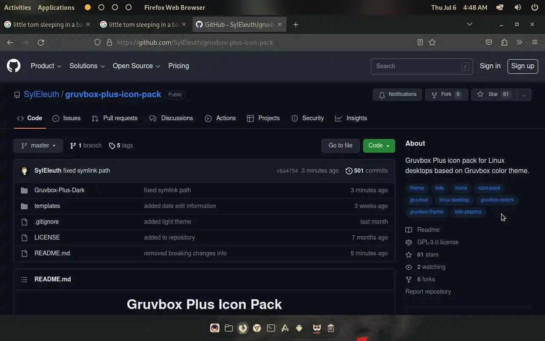Click the GitHub Octocat logo

pyautogui.click(x=14, y=66)
